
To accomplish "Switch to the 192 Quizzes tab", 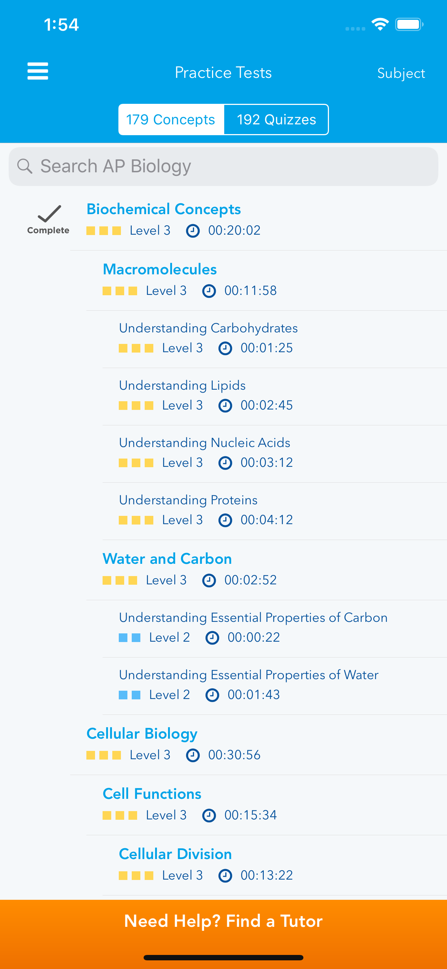I will (276, 119).
